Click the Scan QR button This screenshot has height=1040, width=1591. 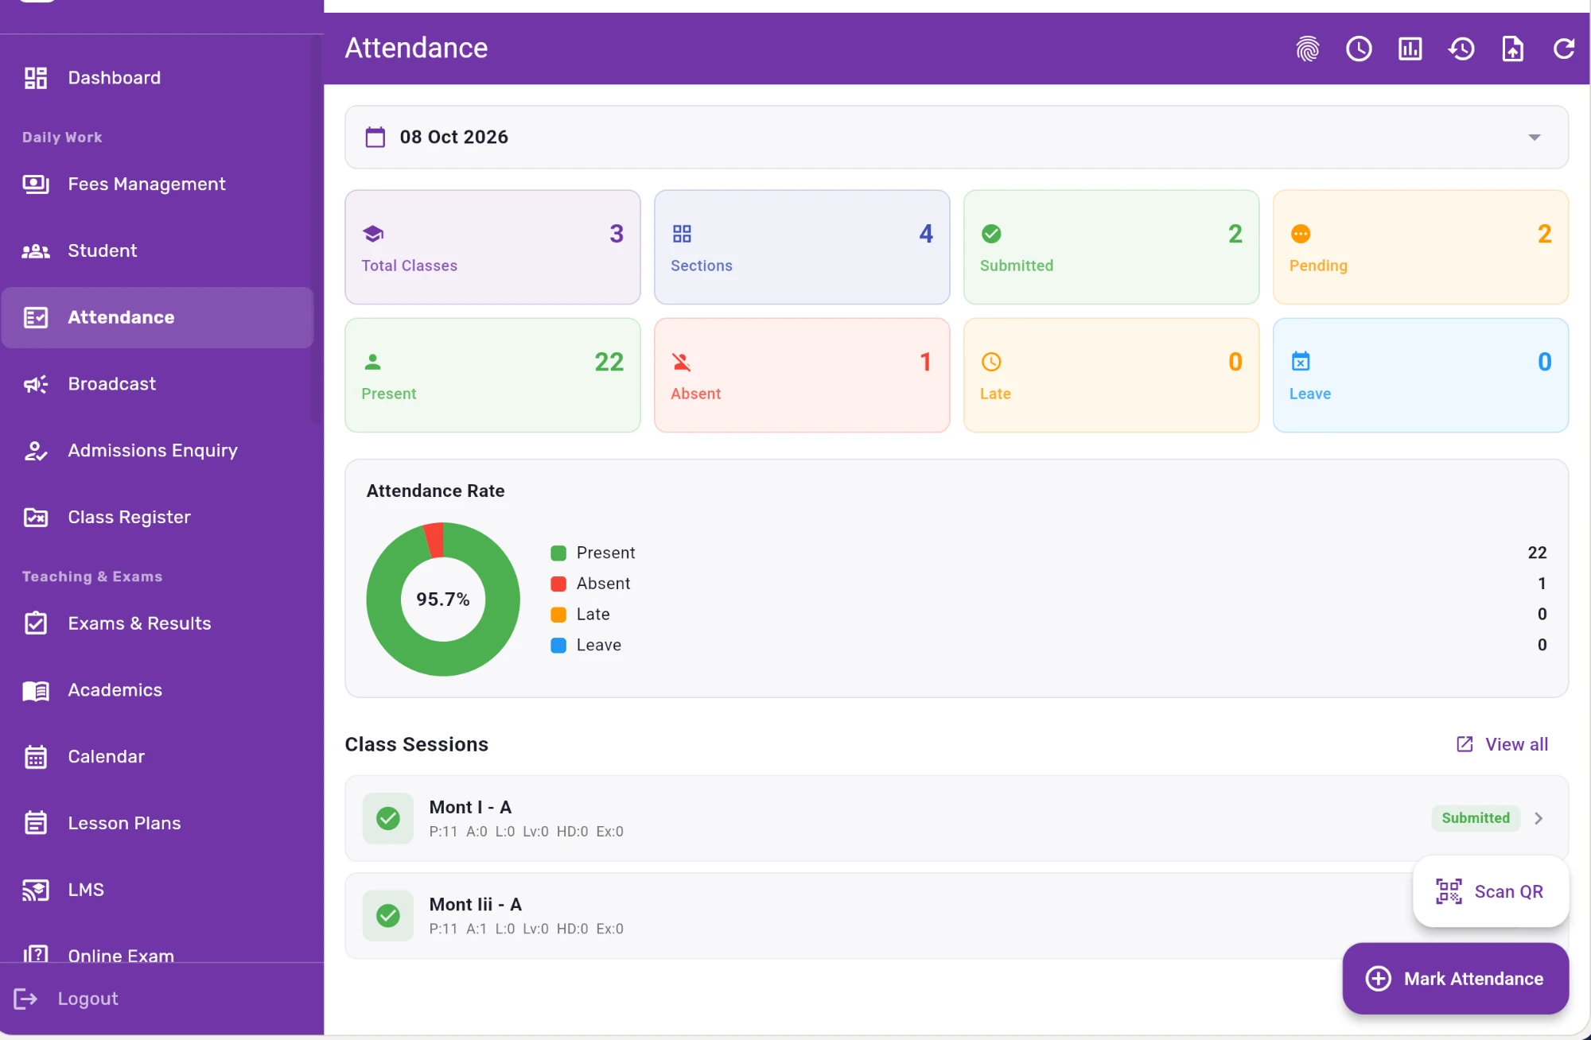click(x=1491, y=891)
